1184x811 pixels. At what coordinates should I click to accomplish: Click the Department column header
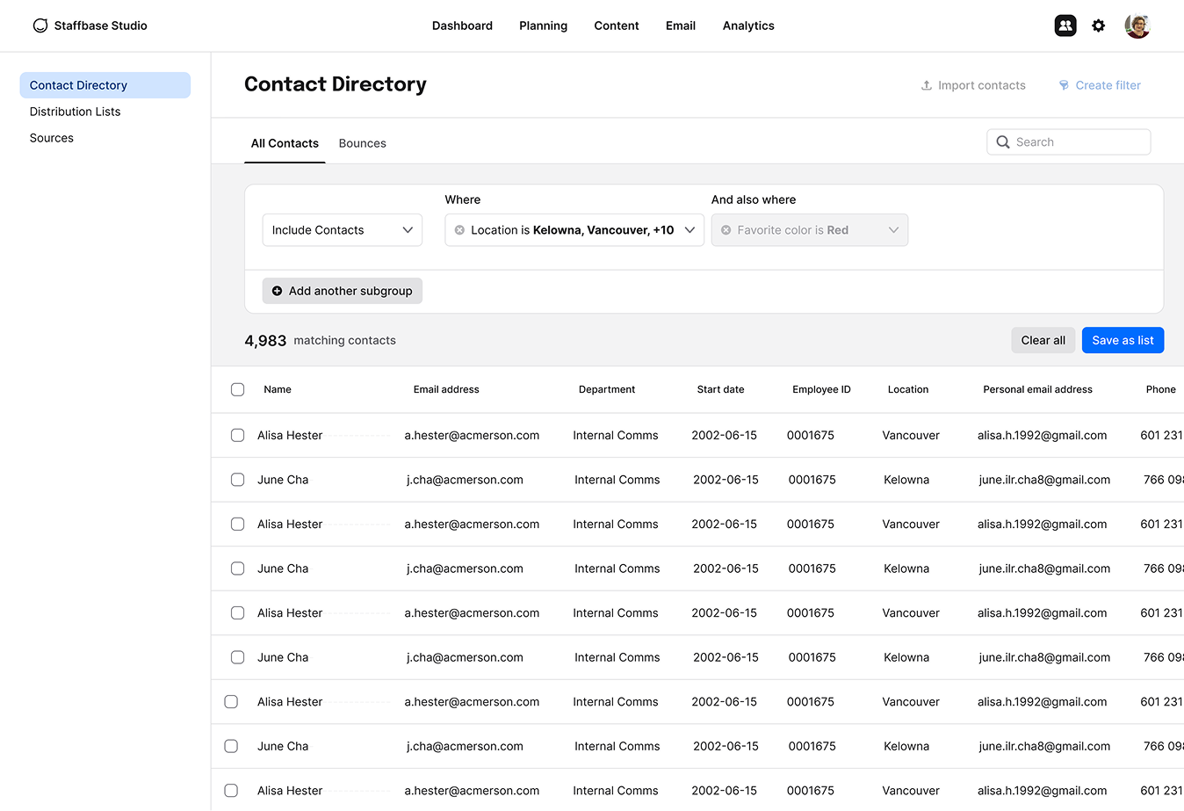(x=607, y=389)
